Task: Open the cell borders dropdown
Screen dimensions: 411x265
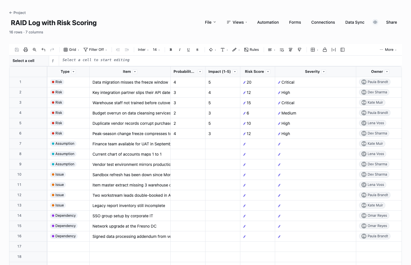Action: (x=314, y=50)
